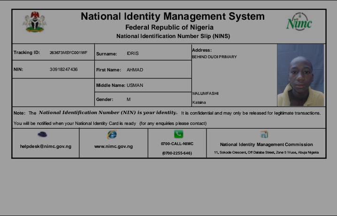Screen dimensions: 337x216
Task: Open the helpdesk@nimc.gov.ng email link
Action: [x=46, y=147]
